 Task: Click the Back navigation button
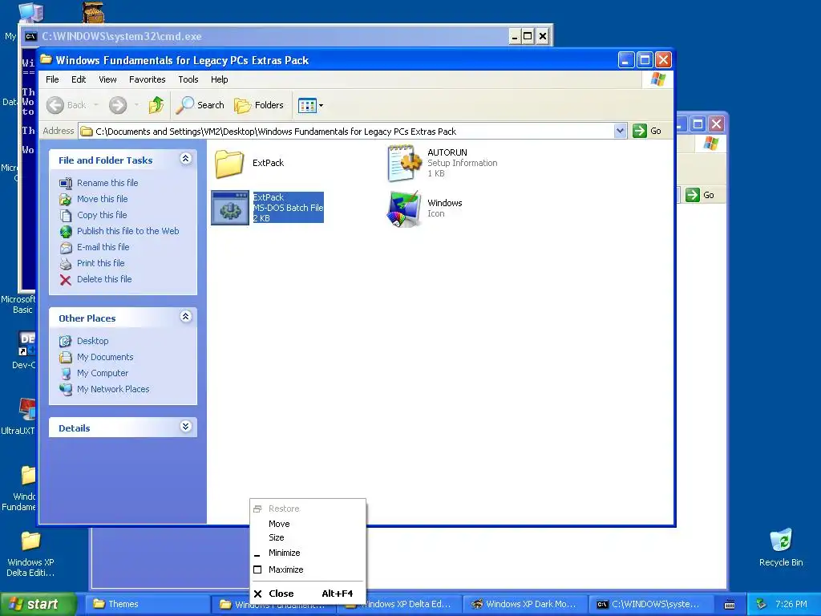[x=67, y=105]
